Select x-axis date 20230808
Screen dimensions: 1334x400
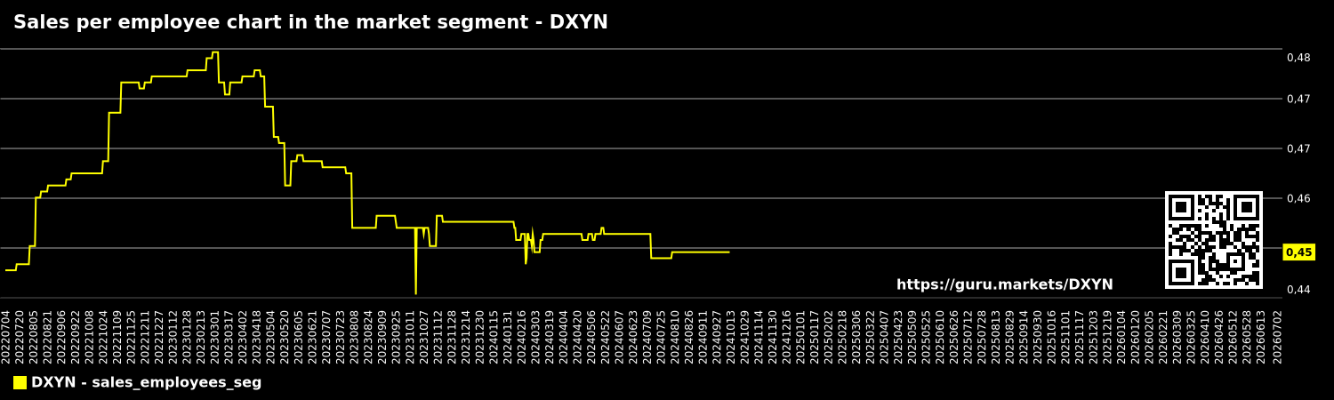355,336
